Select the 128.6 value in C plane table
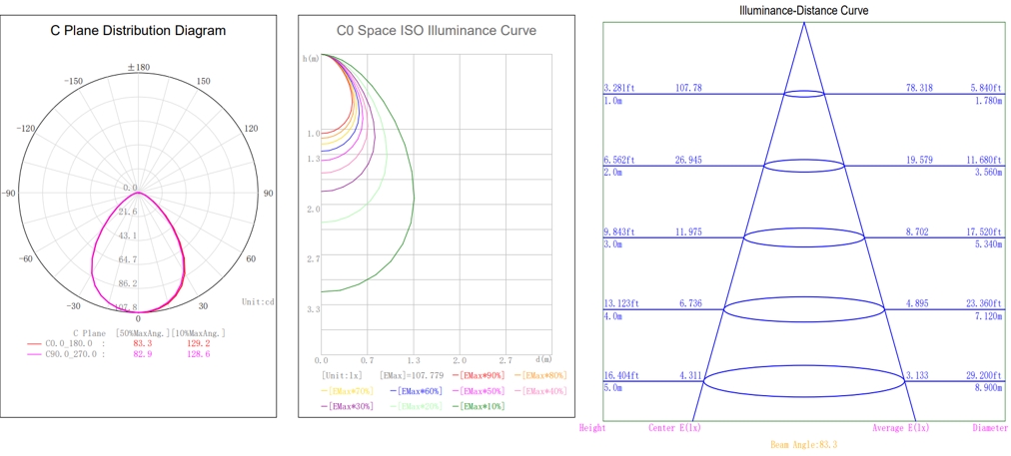The image size is (1011, 456). 197,354
